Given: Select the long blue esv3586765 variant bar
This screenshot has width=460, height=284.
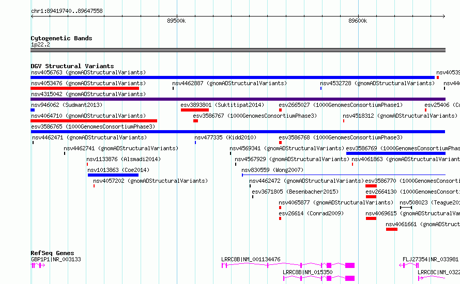Looking at the screenshot, I should pyautogui.click(x=238, y=132).
